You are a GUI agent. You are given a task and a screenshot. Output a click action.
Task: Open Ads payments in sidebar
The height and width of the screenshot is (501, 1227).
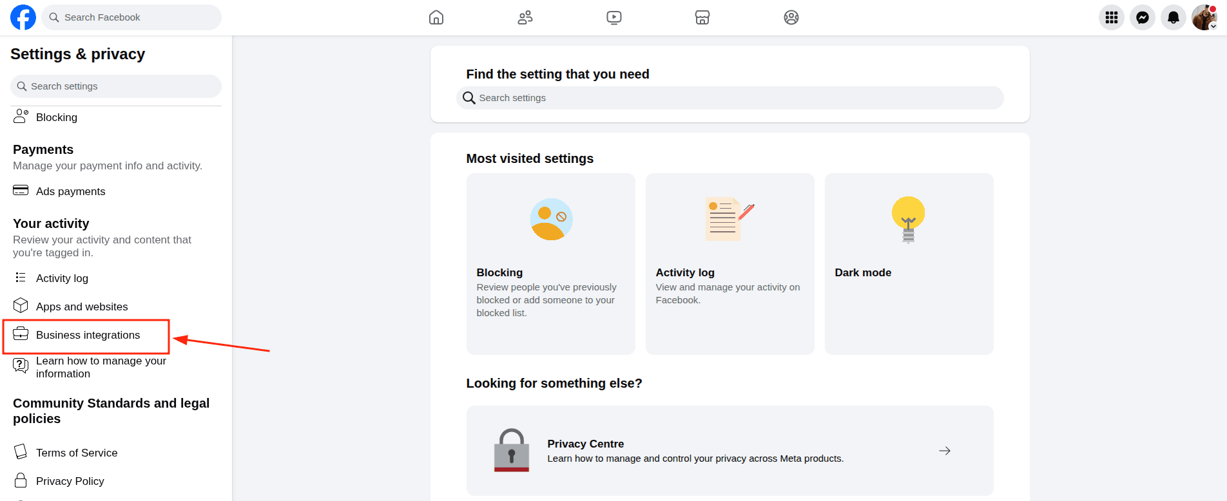click(x=70, y=191)
